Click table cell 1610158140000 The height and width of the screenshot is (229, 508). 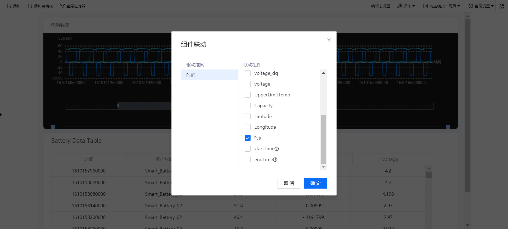coord(89,206)
